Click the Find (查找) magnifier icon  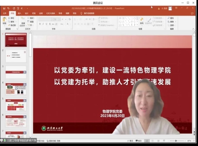coord(169,18)
